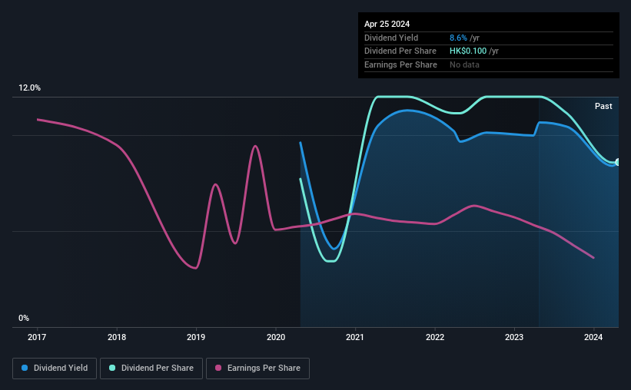The height and width of the screenshot is (390, 631).
Task: Toggle the Dividend Per Share legend button
Action: pos(151,369)
